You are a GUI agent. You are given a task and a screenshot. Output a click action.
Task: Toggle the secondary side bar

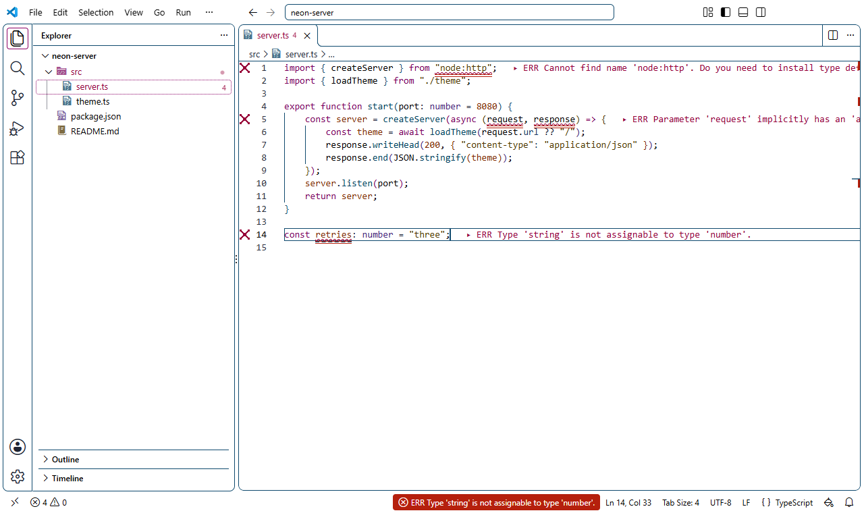pyautogui.click(x=761, y=12)
